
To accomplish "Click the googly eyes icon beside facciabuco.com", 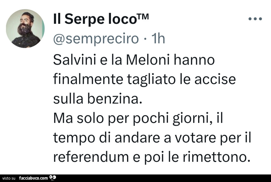I will point(52,178).
